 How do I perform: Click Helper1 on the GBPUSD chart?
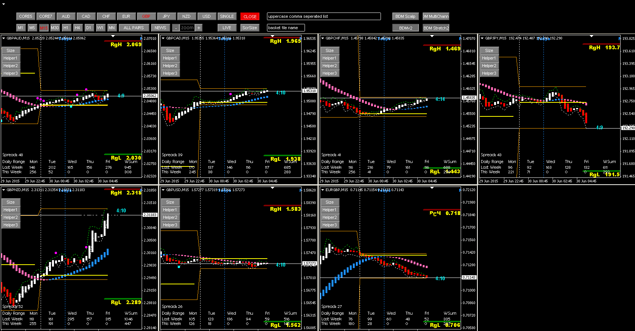pyautogui.click(x=170, y=210)
